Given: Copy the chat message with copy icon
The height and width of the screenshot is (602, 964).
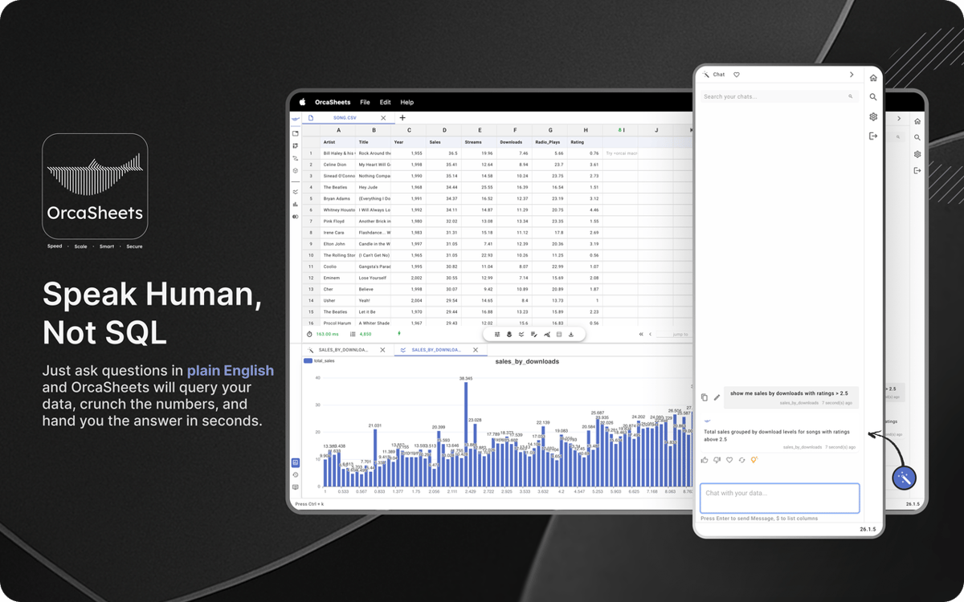Looking at the screenshot, I should [705, 397].
